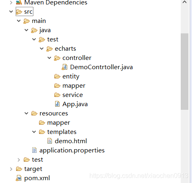
Task: Click the icon of test folder under java
Action: click(x=42, y=39)
